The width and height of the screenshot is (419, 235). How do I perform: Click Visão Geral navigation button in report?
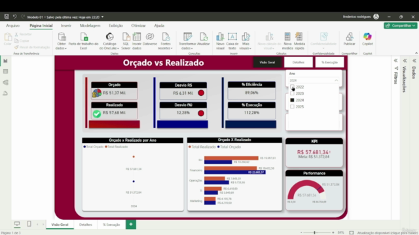(x=267, y=63)
